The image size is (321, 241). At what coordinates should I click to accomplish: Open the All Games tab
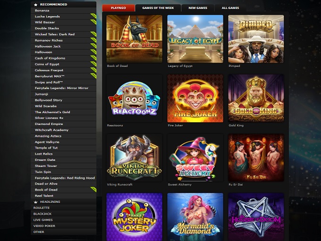point(230,8)
